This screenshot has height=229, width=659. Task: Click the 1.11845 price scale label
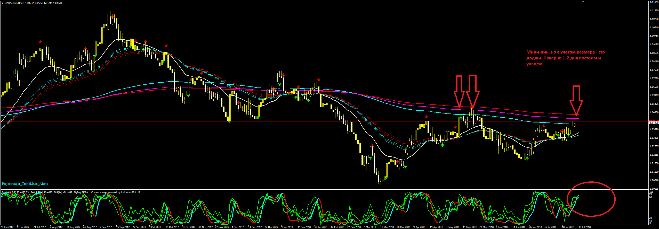pos(654,2)
